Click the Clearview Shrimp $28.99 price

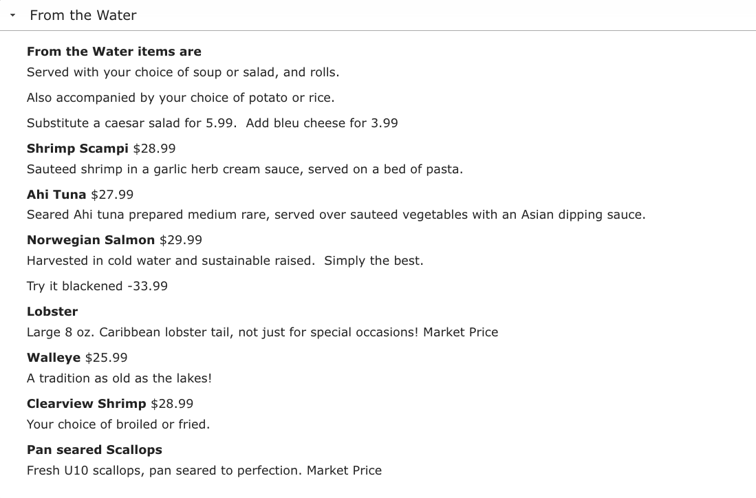pos(172,404)
